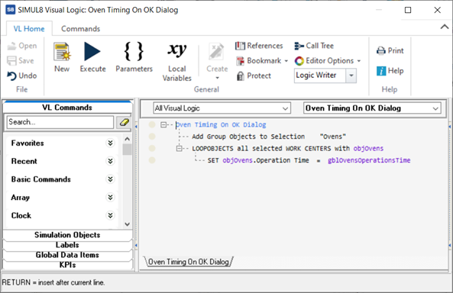Switch to the VL Home tab
Image resolution: width=453 pixels, height=293 pixels.
click(29, 29)
